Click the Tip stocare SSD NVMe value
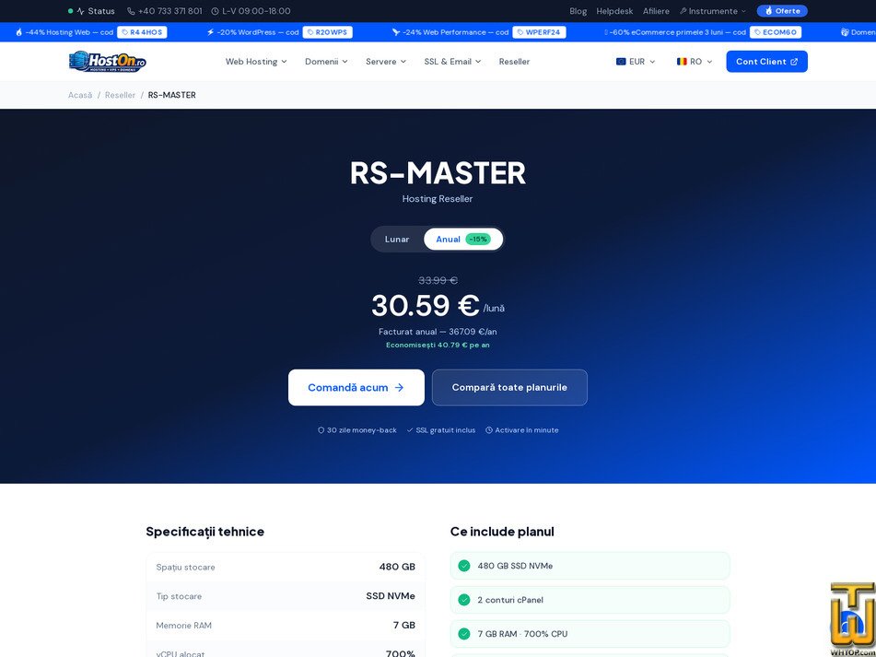The image size is (876, 657). click(x=391, y=596)
